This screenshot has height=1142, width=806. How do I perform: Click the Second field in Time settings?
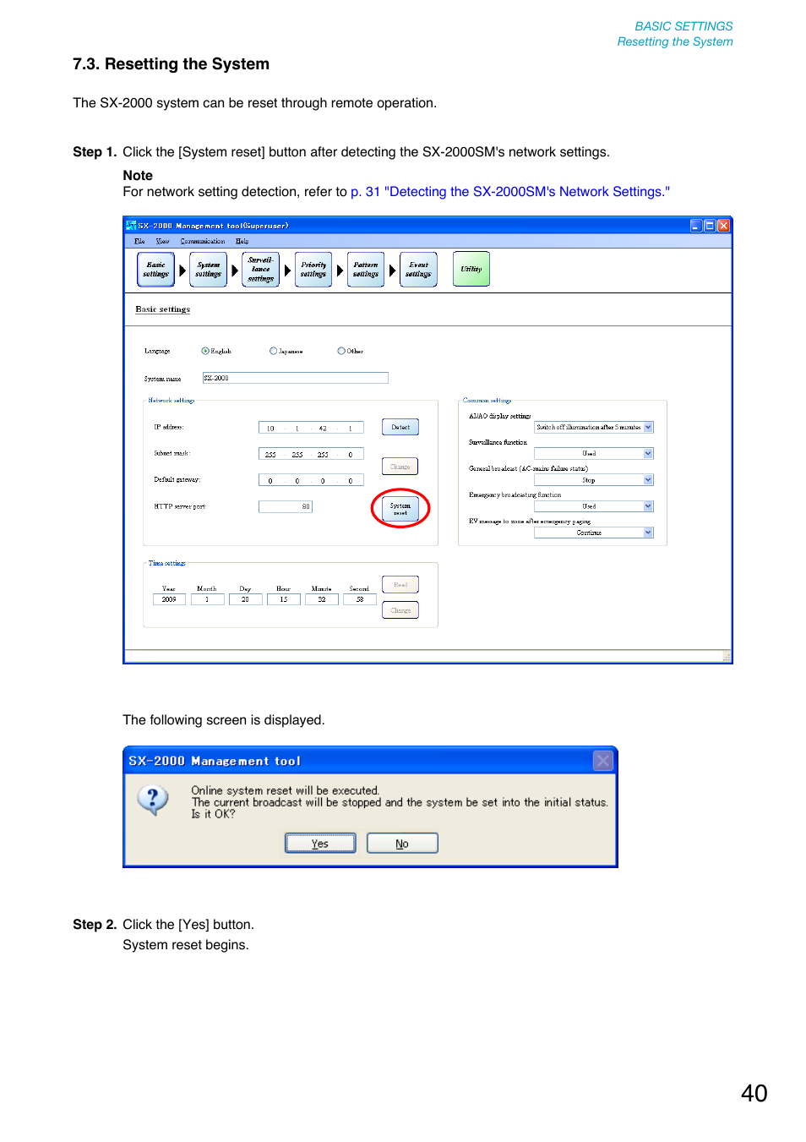coord(360,599)
